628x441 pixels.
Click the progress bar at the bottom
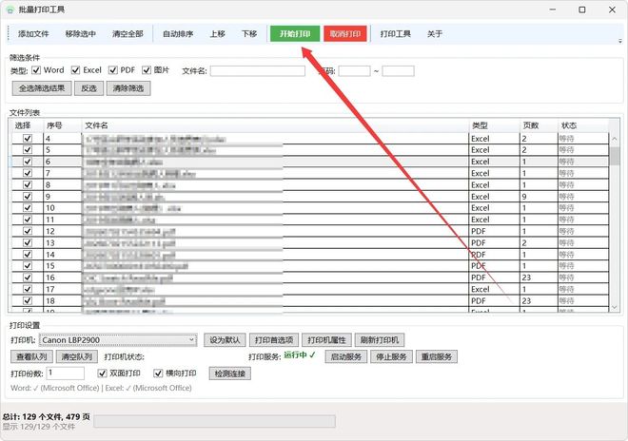point(215,421)
